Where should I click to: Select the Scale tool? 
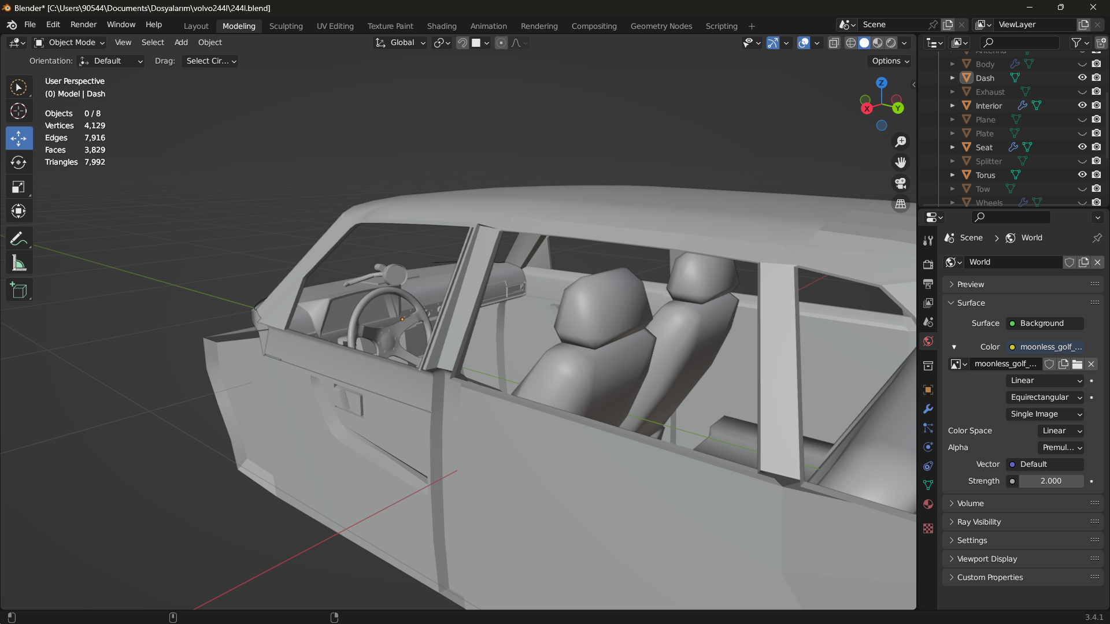(18, 187)
